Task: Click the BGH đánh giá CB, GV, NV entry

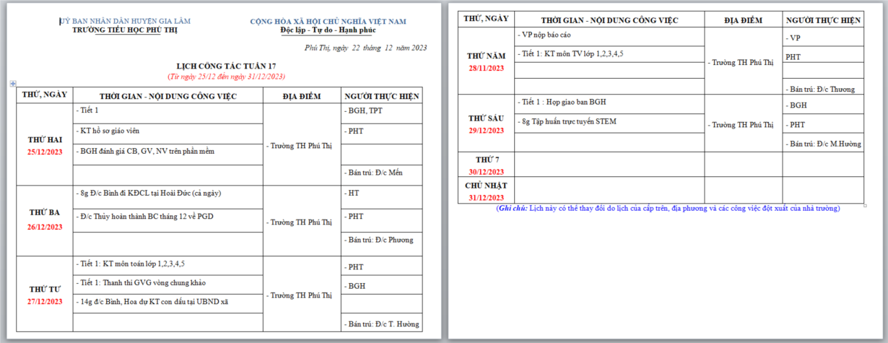Action: (147, 151)
